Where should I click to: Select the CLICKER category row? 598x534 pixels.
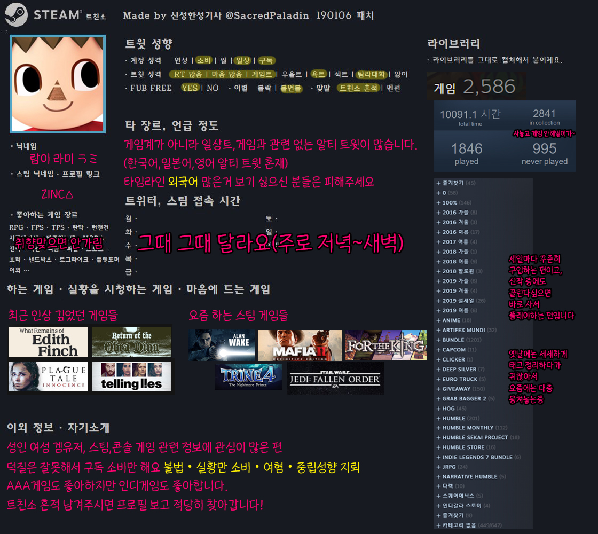pyautogui.click(x=454, y=359)
